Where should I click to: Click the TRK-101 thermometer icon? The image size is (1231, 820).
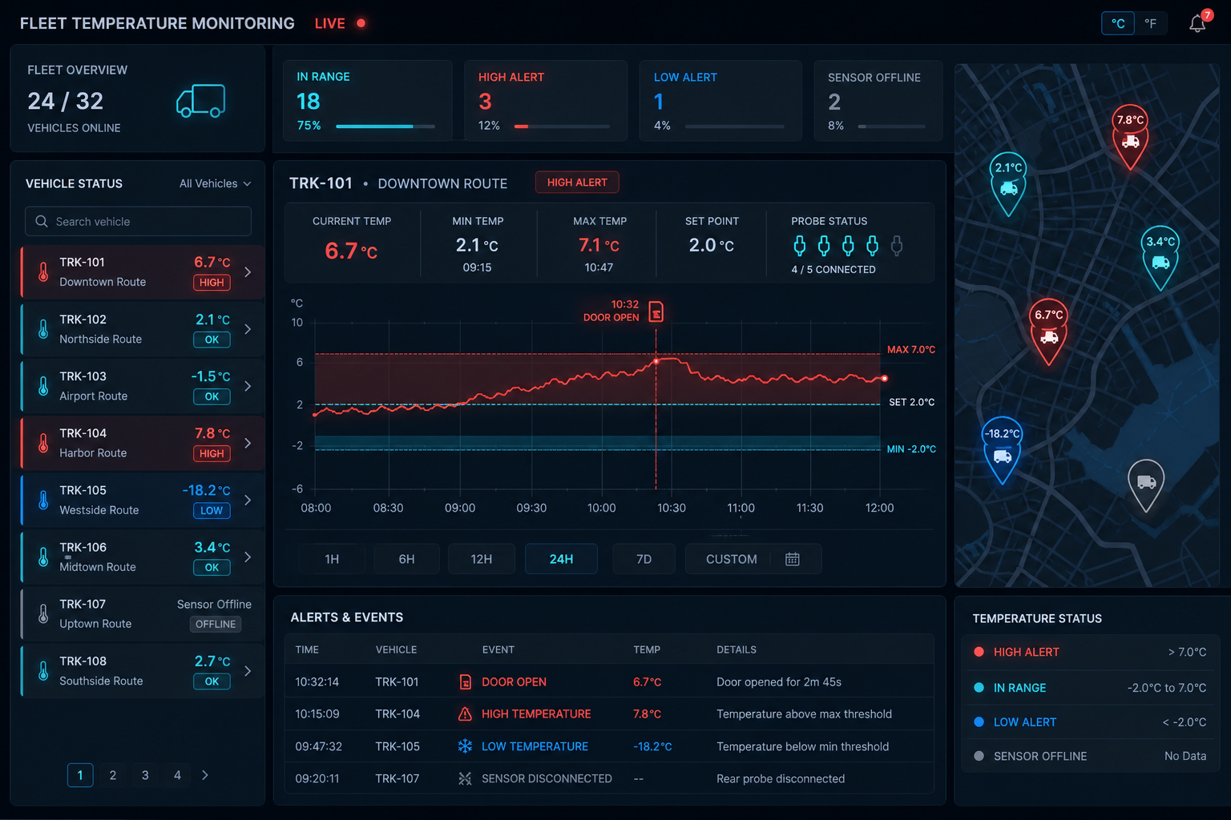click(x=43, y=272)
